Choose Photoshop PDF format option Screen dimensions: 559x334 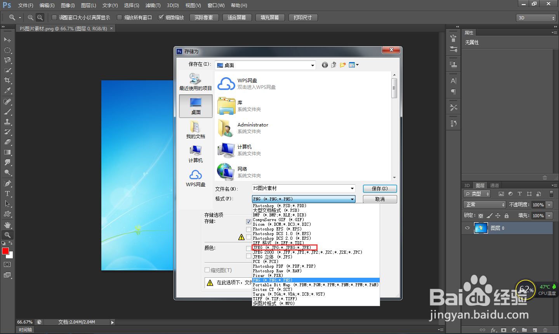tap(284, 266)
